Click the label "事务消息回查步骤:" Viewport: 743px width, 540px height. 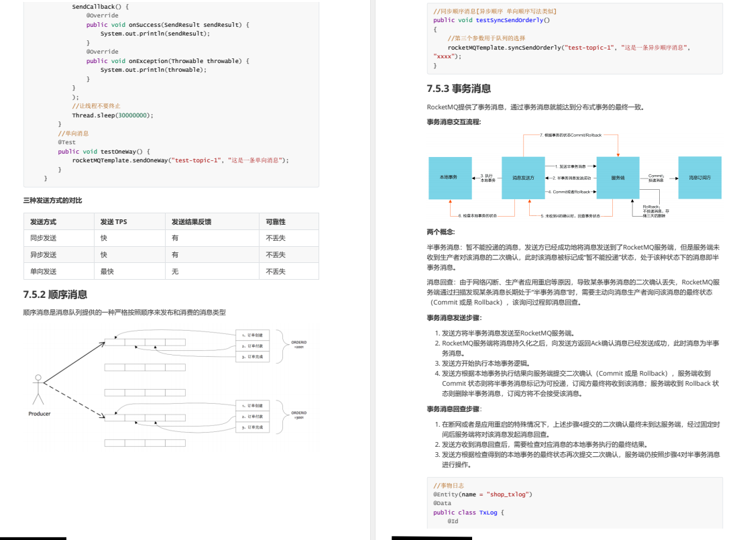tap(455, 409)
